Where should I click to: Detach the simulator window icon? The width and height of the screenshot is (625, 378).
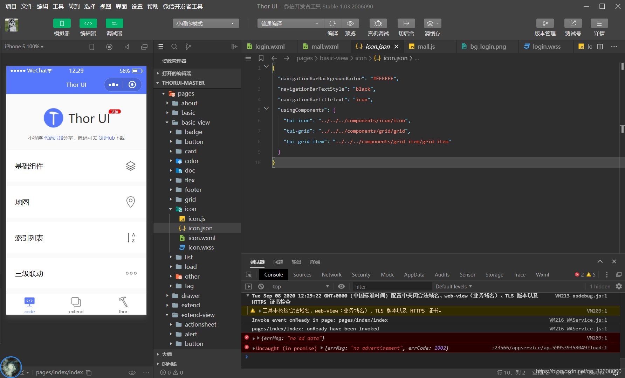click(x=144, y=47)
